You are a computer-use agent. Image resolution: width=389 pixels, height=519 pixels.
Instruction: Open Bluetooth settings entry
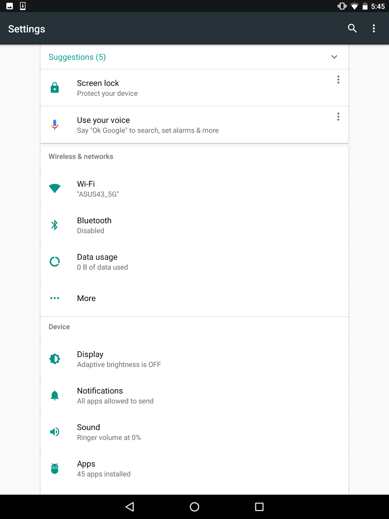point(94,225)
